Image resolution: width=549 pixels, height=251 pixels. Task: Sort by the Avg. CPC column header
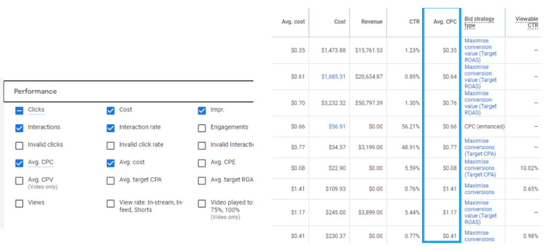coord(445,21)
